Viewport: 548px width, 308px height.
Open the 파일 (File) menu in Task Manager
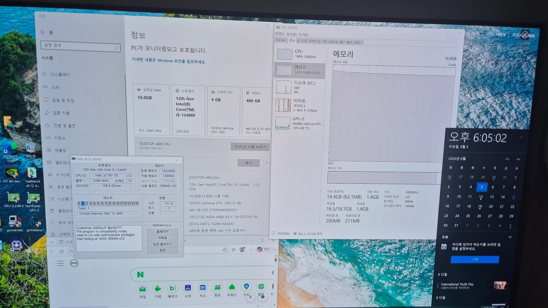coord(279,34)
